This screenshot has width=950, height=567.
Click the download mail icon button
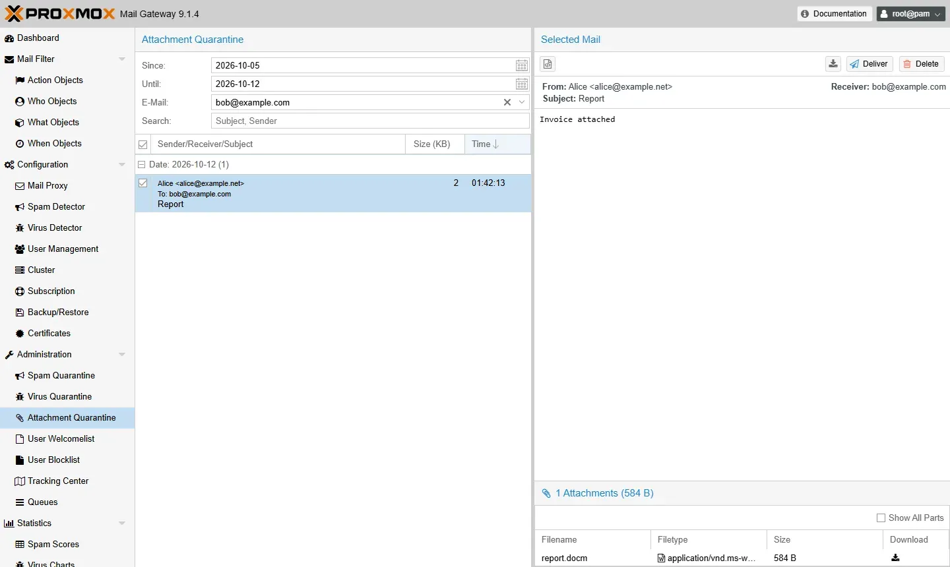pyautogui.click(x=833, y=64)
